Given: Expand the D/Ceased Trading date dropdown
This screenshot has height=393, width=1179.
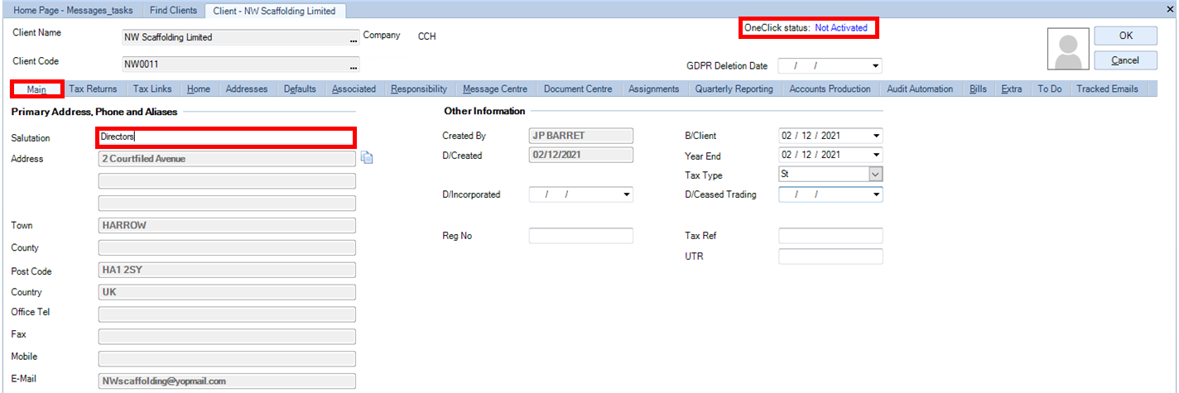Looking at the screenshot, I should pyautogui.click(x=876, y=194).
